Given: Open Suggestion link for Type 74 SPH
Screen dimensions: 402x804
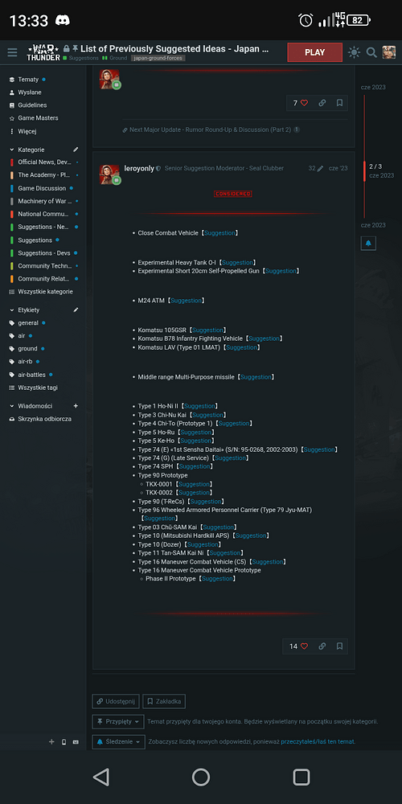Looking at the screenshot, I should point(195,466).
